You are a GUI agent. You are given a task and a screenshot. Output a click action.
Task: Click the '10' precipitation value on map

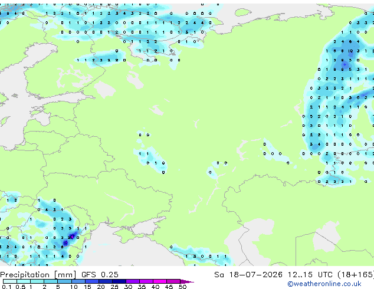pos(350,51)
